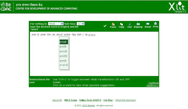This screenshot has height=109, width=188.
Task: Open Online Tools of KBCS link
Action: 90,100
